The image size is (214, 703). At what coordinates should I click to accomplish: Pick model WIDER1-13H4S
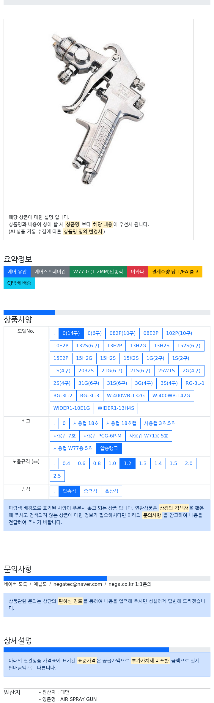116,408
